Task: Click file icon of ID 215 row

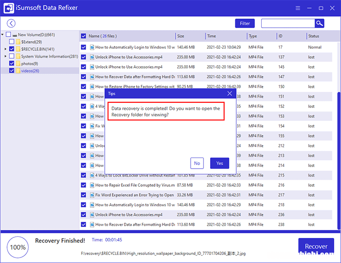Action: point(92,175)
